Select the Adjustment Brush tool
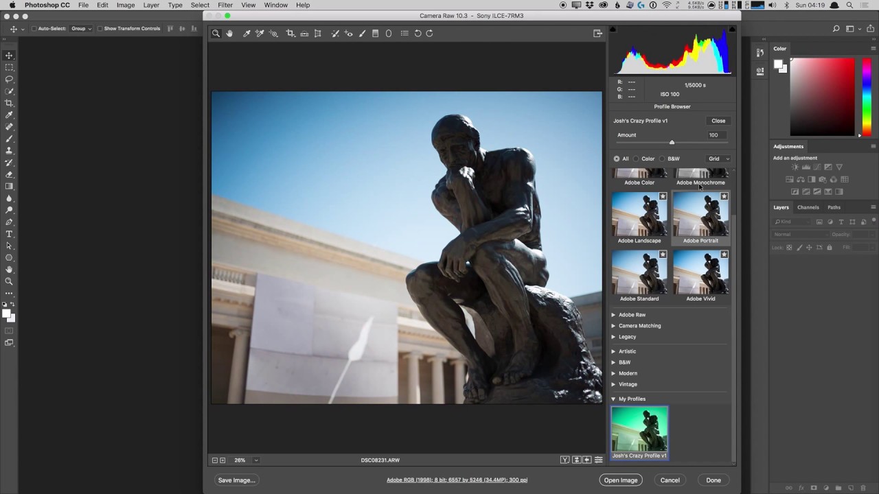 pos(362,33)
